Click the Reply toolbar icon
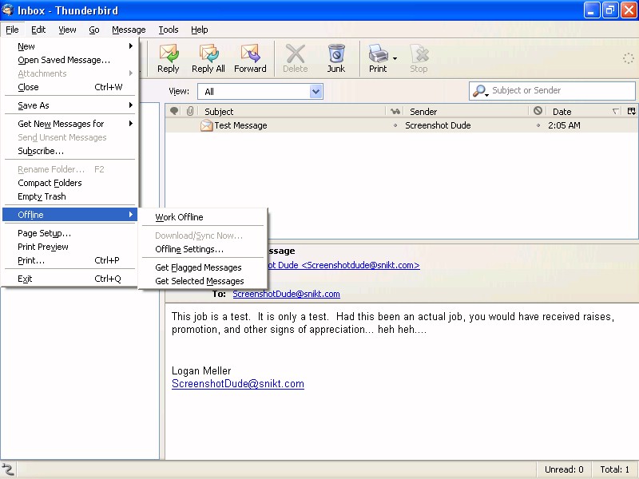Image resolution: width=639 pixels, height=479 pixels. 169,58
